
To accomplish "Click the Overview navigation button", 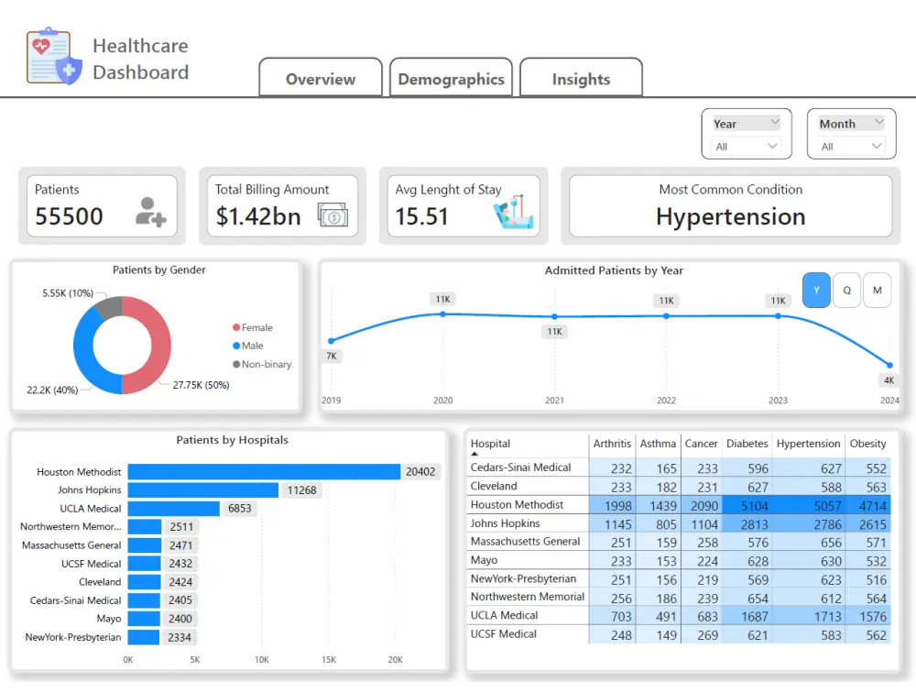I will (x=320, y=79).
